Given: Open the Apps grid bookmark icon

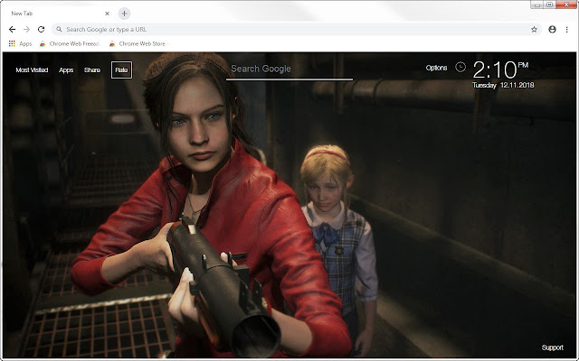Looking at the screenshot, I should click(x=12, y=43).
